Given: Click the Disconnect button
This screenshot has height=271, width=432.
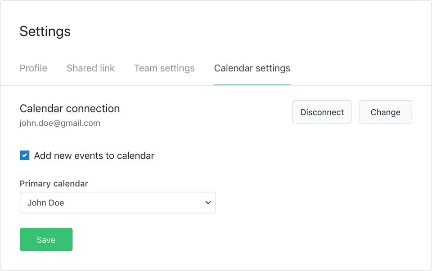Looking at the screenshot, I should pyautogui.click(x=322, y=112).
